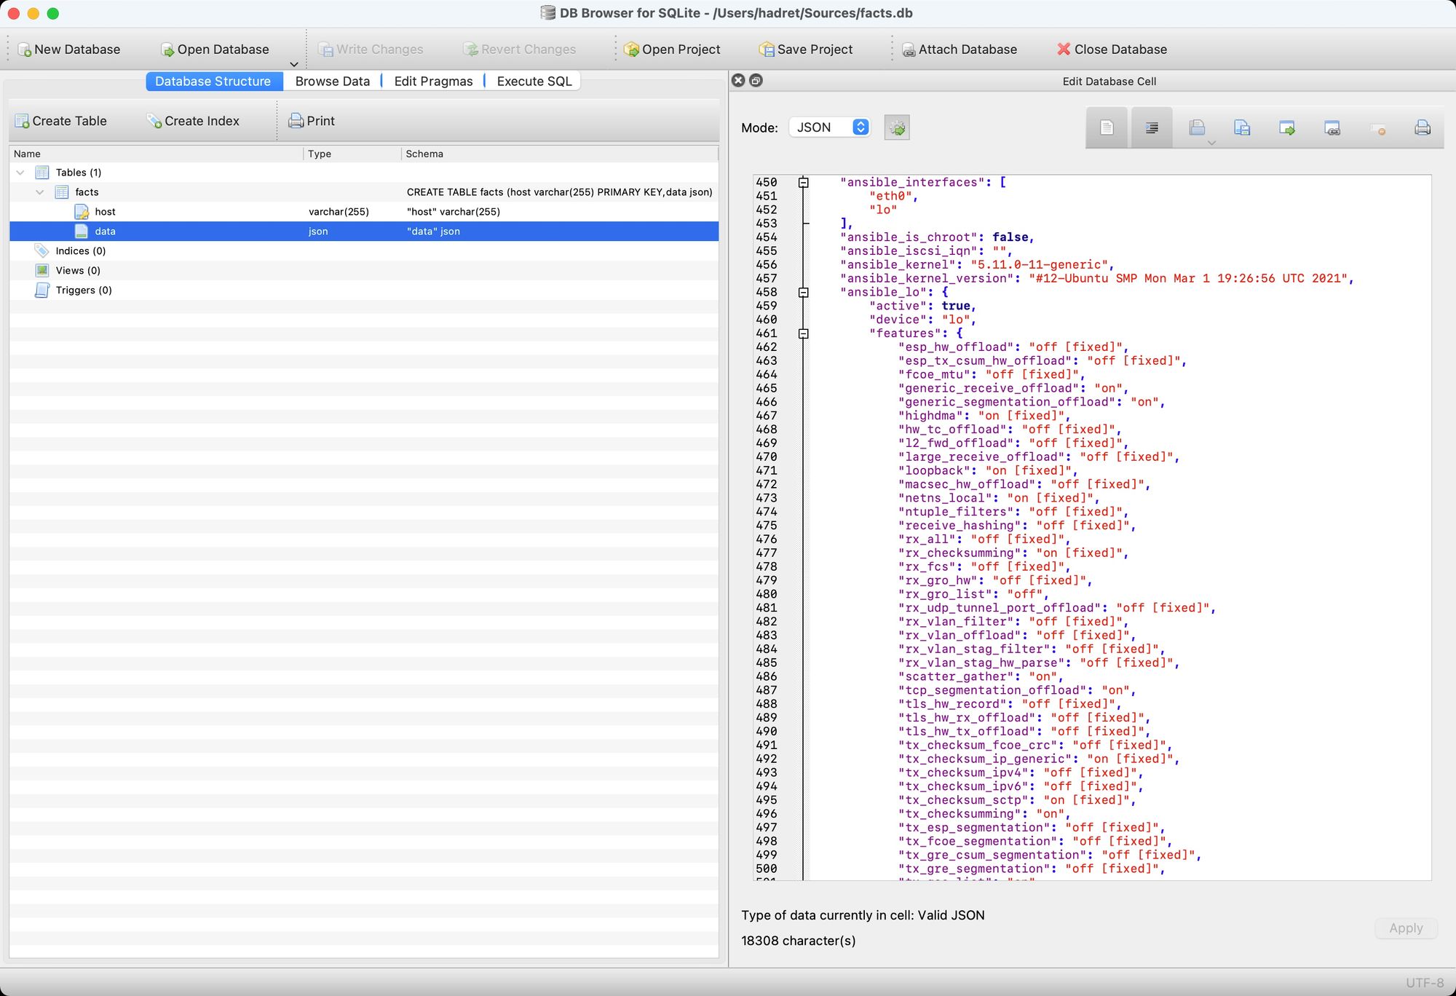The height and width of the screenshot is (996, 1456).
Task: Collapse the facts table tree node
Action: [x=40, y=192]
